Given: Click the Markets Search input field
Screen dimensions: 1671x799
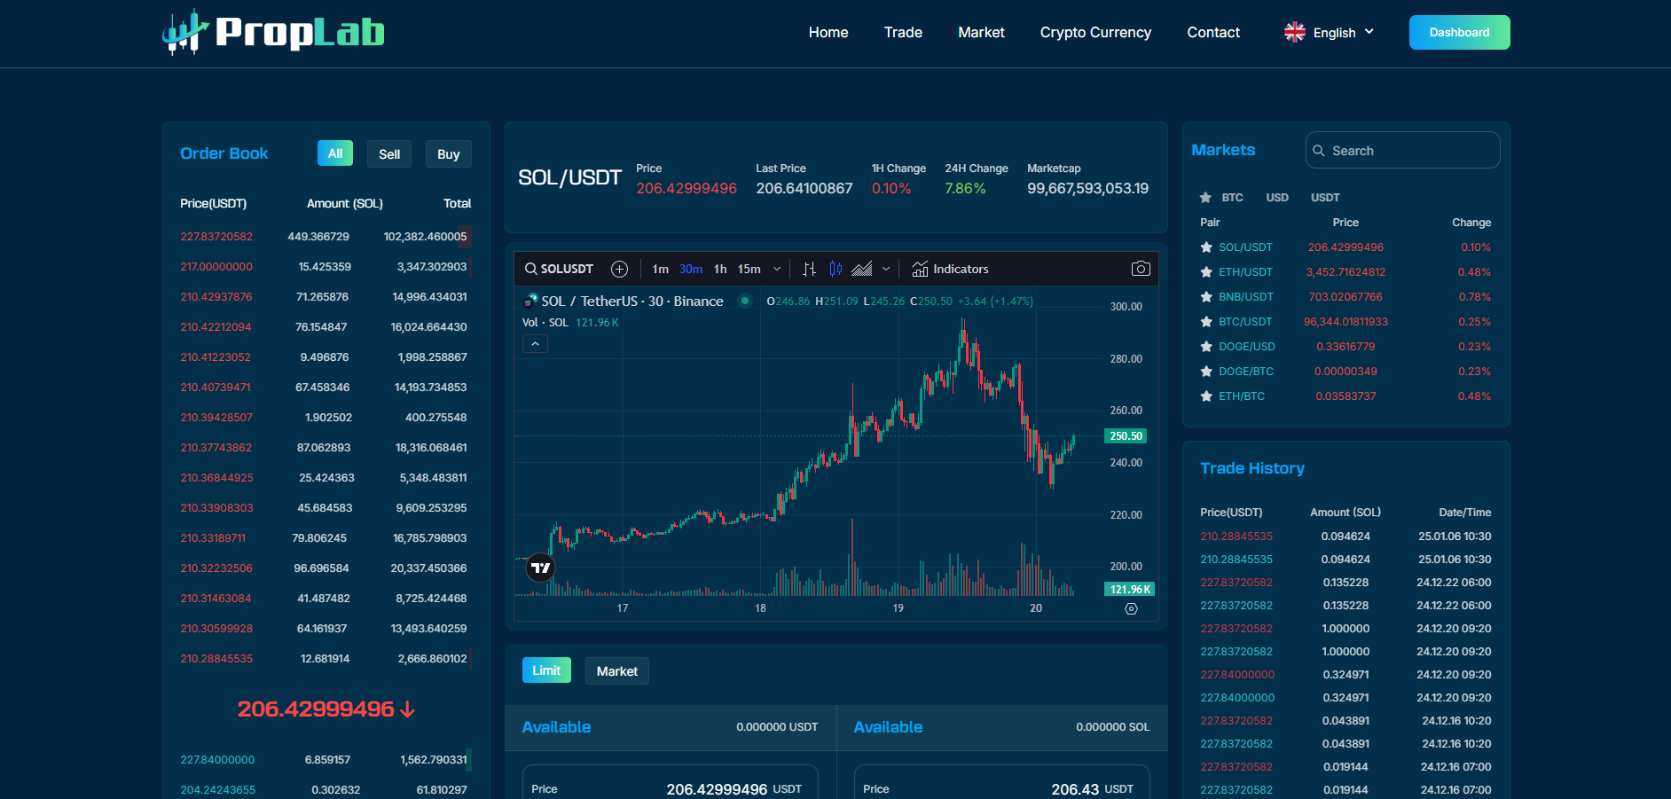Looking at the screenshot, I should [x=1410, y=151].
